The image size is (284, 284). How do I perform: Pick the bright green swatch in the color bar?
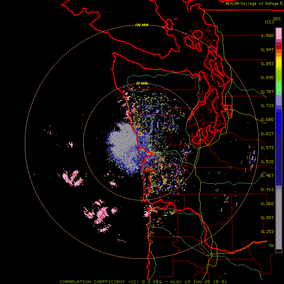click(279, 86)
